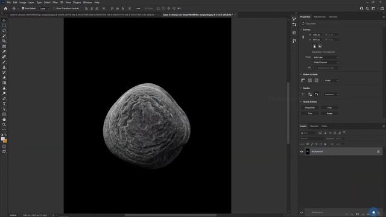Image resolution: width=386 pixels, height=217 pixels.
Task: Open the search icon at top right
Action: [x=367, y=8]
